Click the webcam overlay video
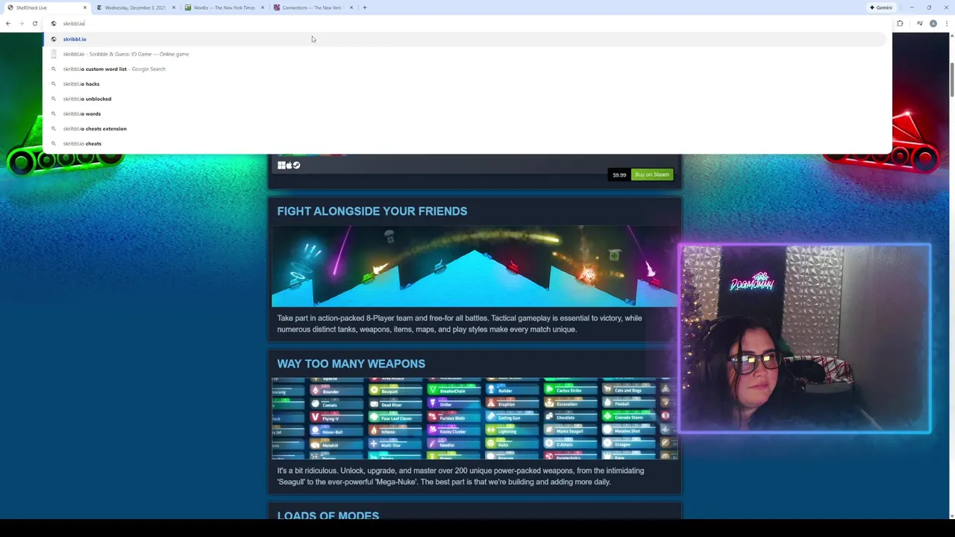 [x=804, y=339]
